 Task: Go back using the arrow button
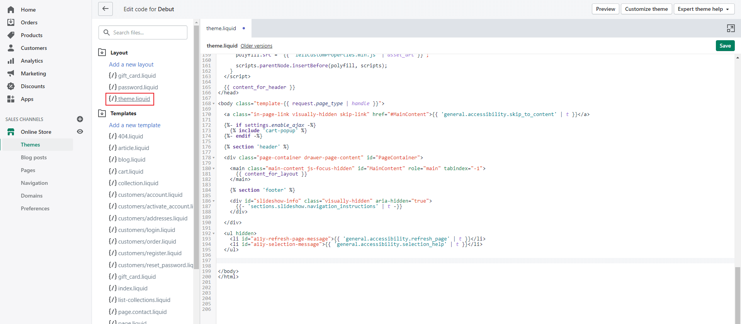coord(105,9)
